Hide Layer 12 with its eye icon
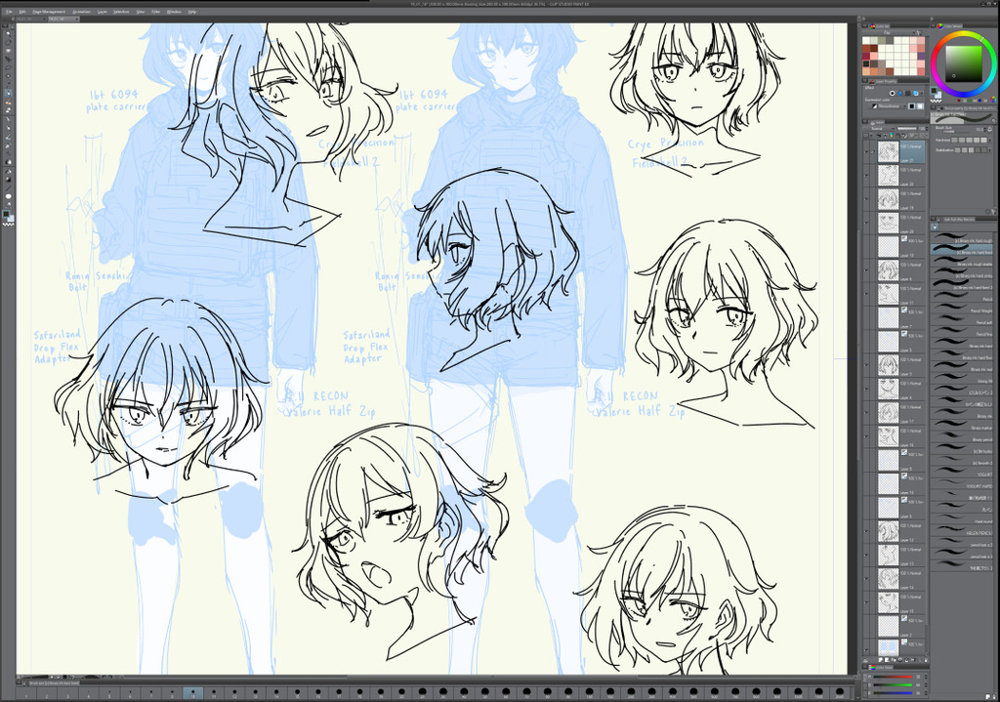 pos(866,530)
